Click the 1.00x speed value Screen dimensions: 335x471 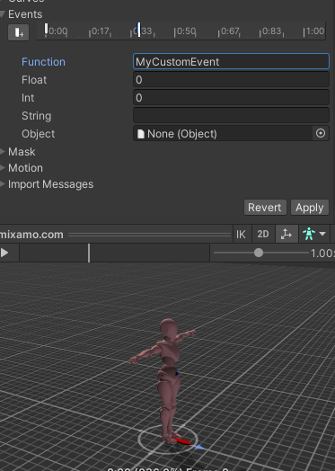coord(322,253)
